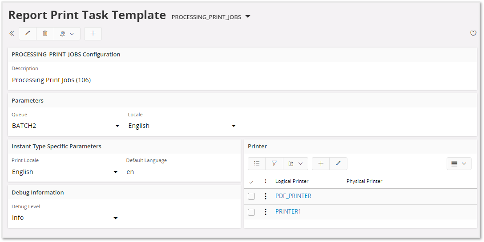The image size is (484, 242).
Task: Click the plus icon to add new template
Action: (93, 33)
